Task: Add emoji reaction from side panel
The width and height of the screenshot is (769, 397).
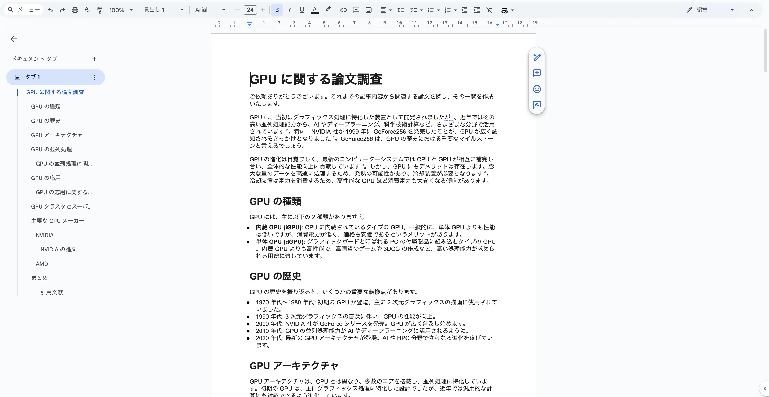Action: 537,89
